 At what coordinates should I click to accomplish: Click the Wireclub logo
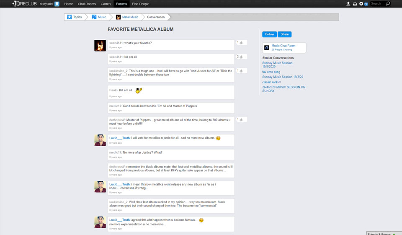24,4
